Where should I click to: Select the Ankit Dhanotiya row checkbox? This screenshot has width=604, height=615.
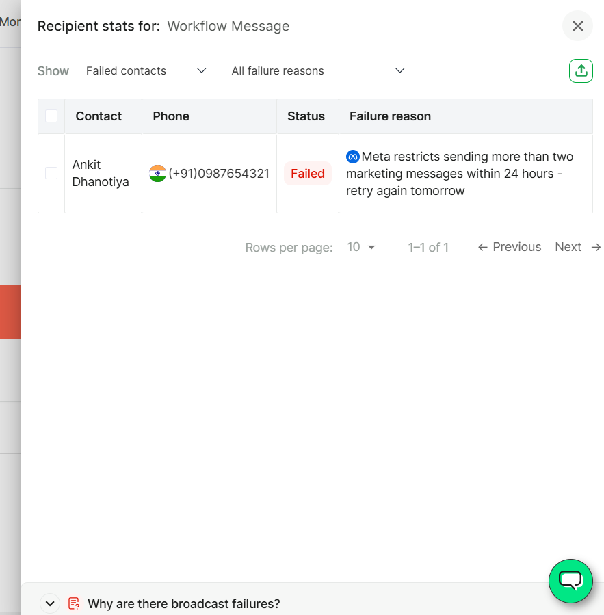tap(51, 173)
